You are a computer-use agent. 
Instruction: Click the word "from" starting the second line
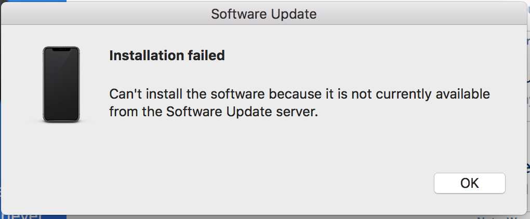point(121,112)
